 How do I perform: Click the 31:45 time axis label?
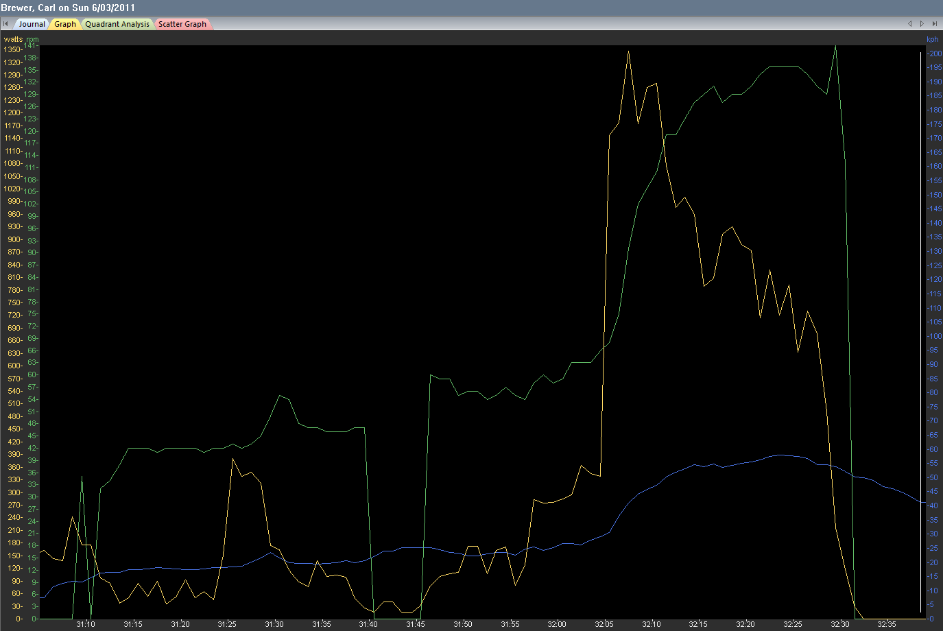416,624
